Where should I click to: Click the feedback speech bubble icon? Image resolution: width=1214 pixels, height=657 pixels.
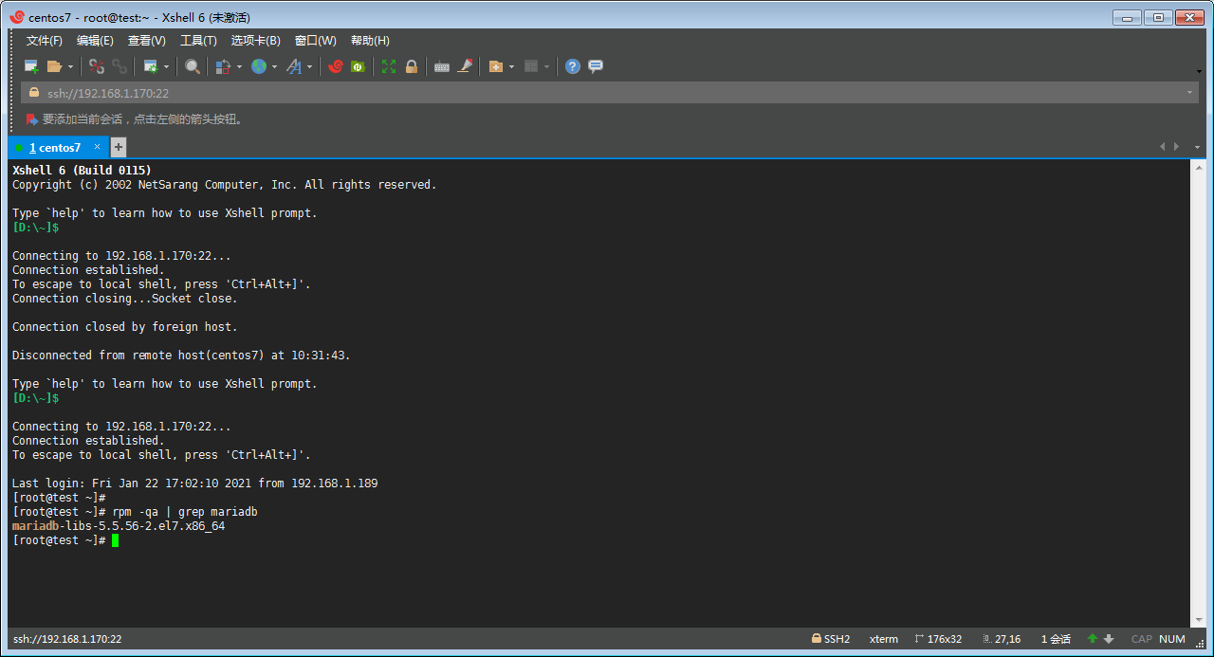(x=596, y=66)
